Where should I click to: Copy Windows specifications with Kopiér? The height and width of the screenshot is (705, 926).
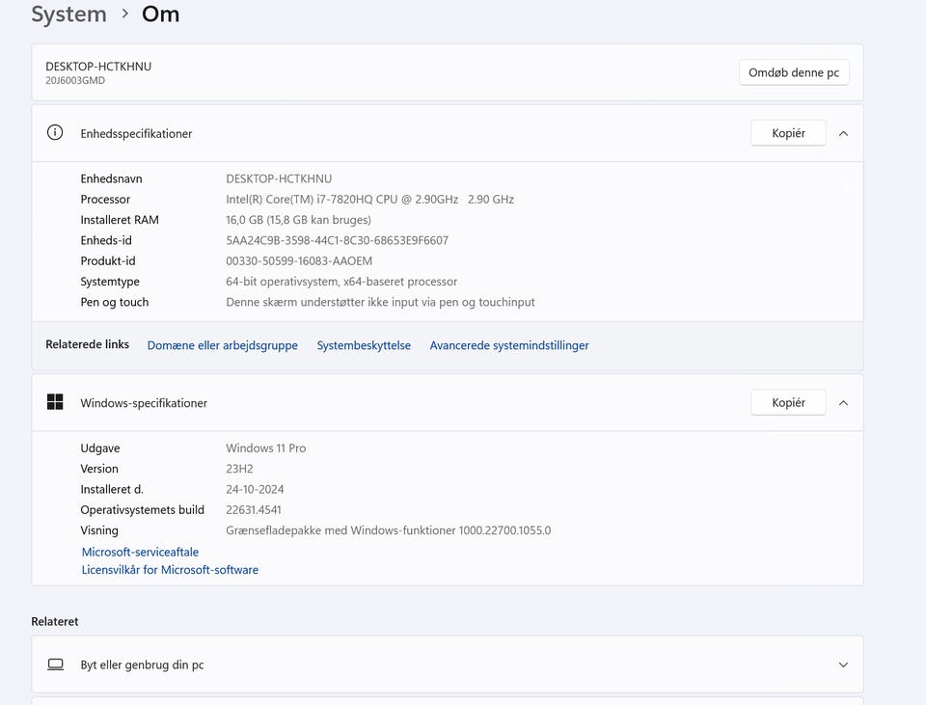(788, 402)
